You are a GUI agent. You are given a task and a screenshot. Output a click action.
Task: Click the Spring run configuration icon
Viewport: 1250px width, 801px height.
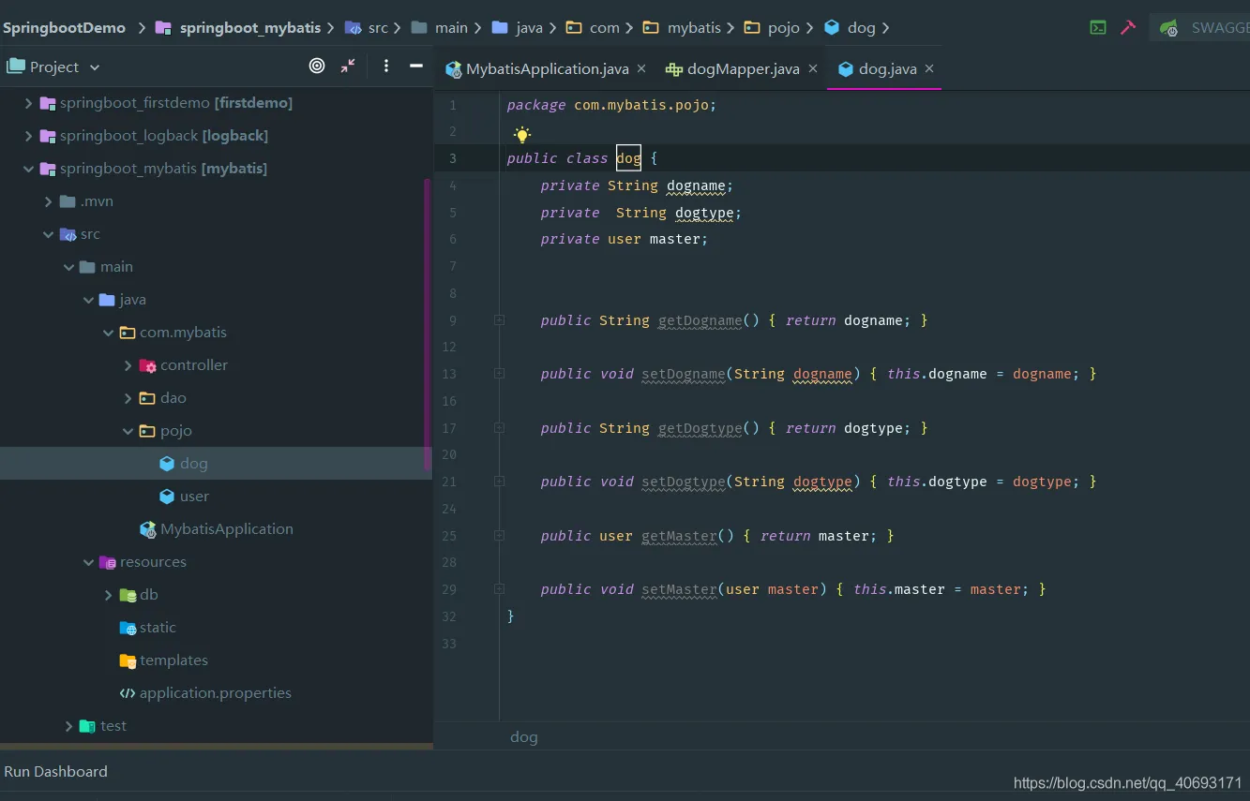pos(1169,28)
